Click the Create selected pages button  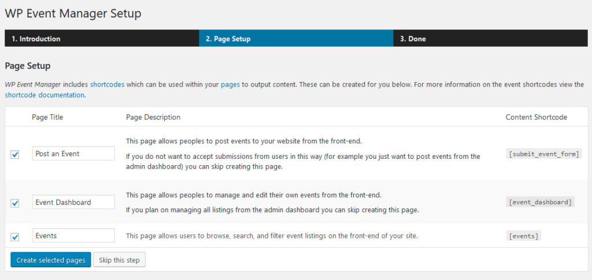point(51,260)
